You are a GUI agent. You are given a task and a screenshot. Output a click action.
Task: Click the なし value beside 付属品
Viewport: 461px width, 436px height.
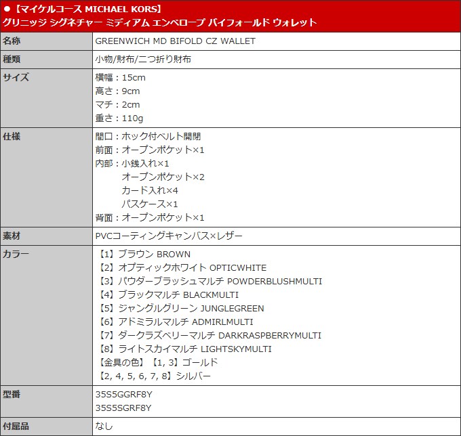pos(104,427)
